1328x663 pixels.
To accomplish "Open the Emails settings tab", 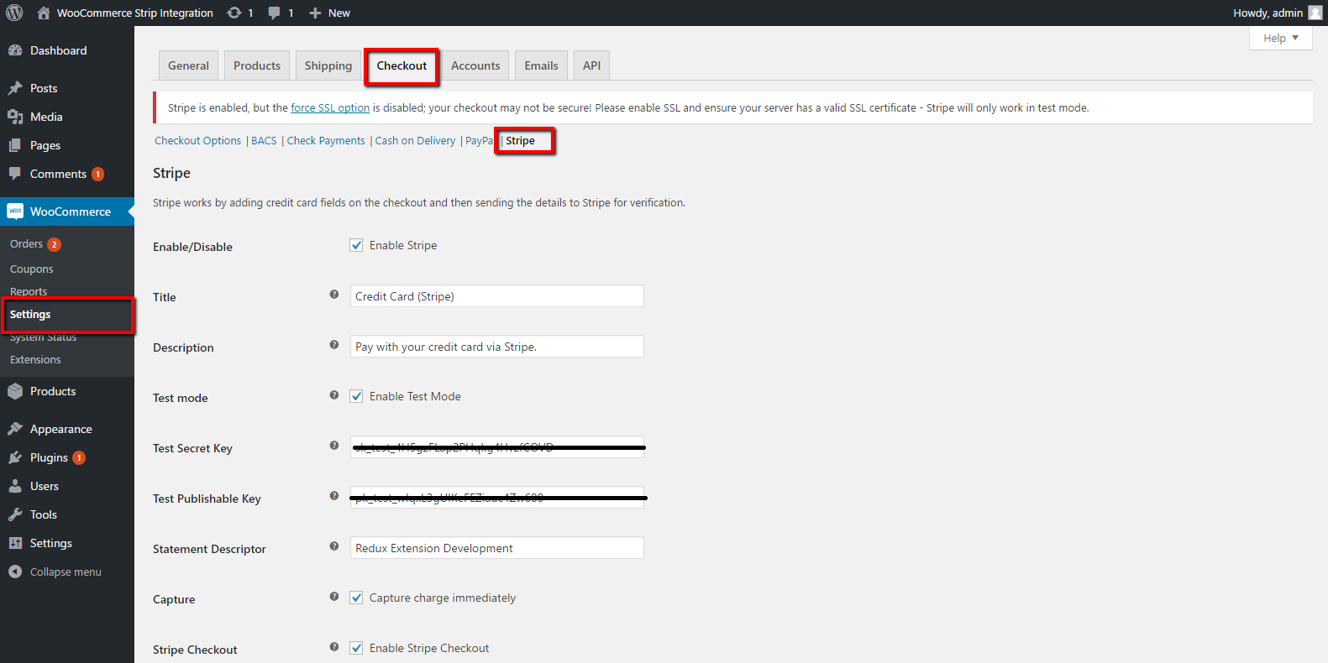I will [x=541, y=65].
